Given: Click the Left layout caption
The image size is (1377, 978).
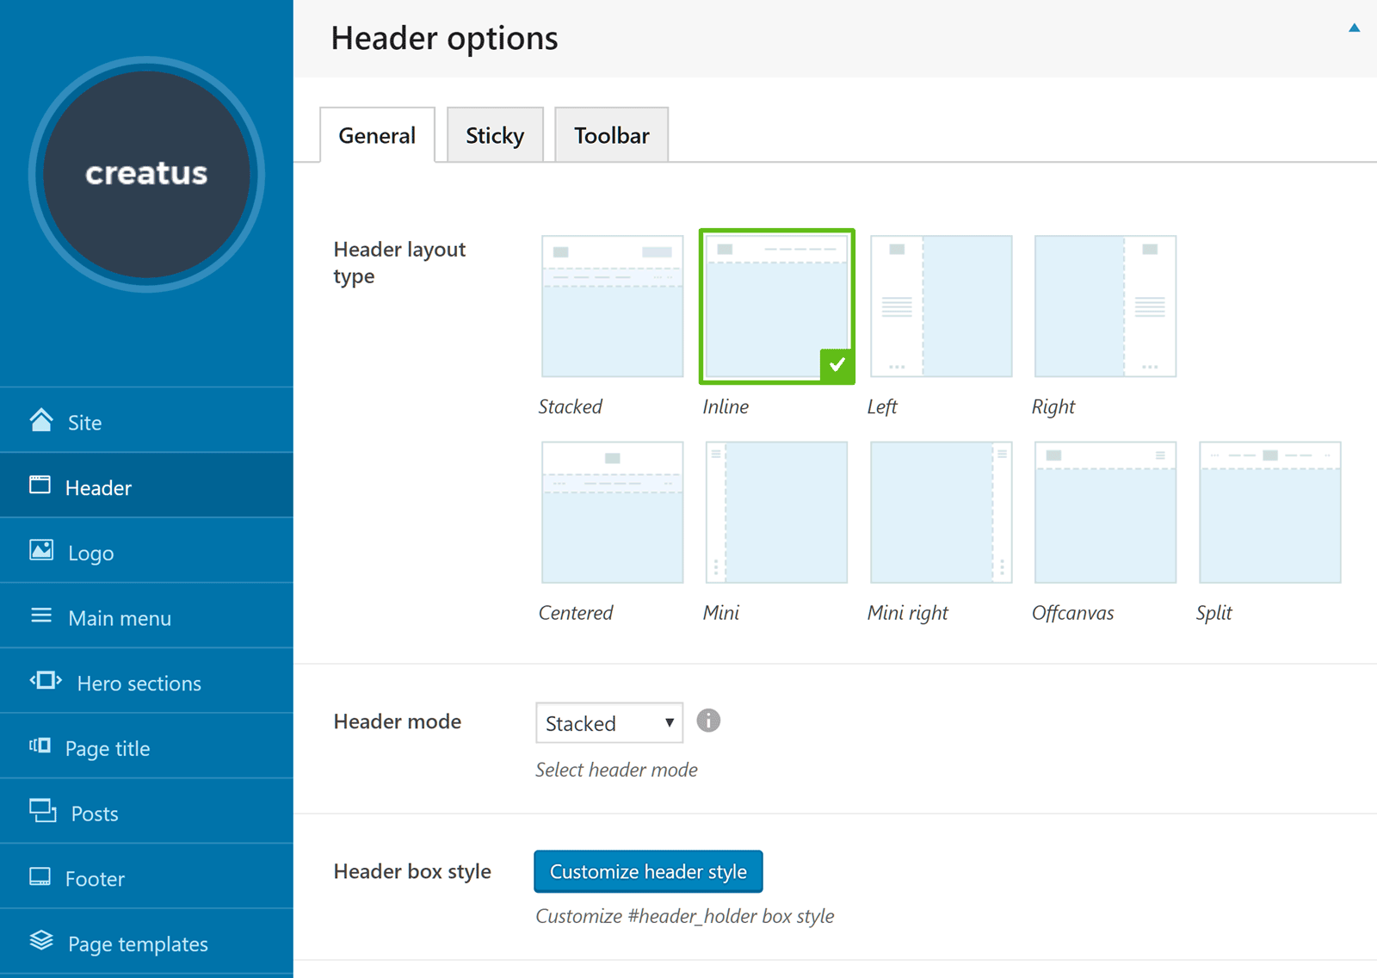Looking at the screenshot, I should click(882, 406).
